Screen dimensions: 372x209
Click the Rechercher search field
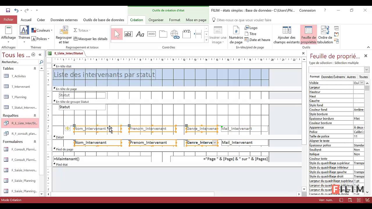click(20, 62)
